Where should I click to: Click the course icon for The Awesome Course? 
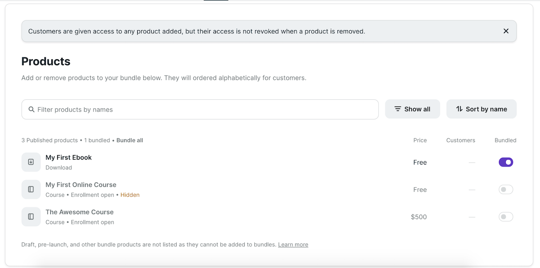coord(31,216)
